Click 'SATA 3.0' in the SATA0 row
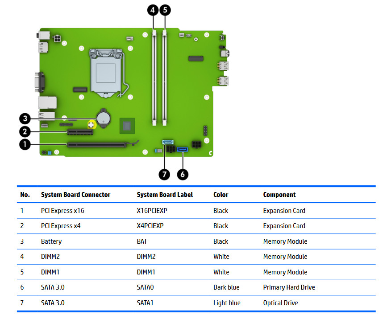 tap(53, 287)
